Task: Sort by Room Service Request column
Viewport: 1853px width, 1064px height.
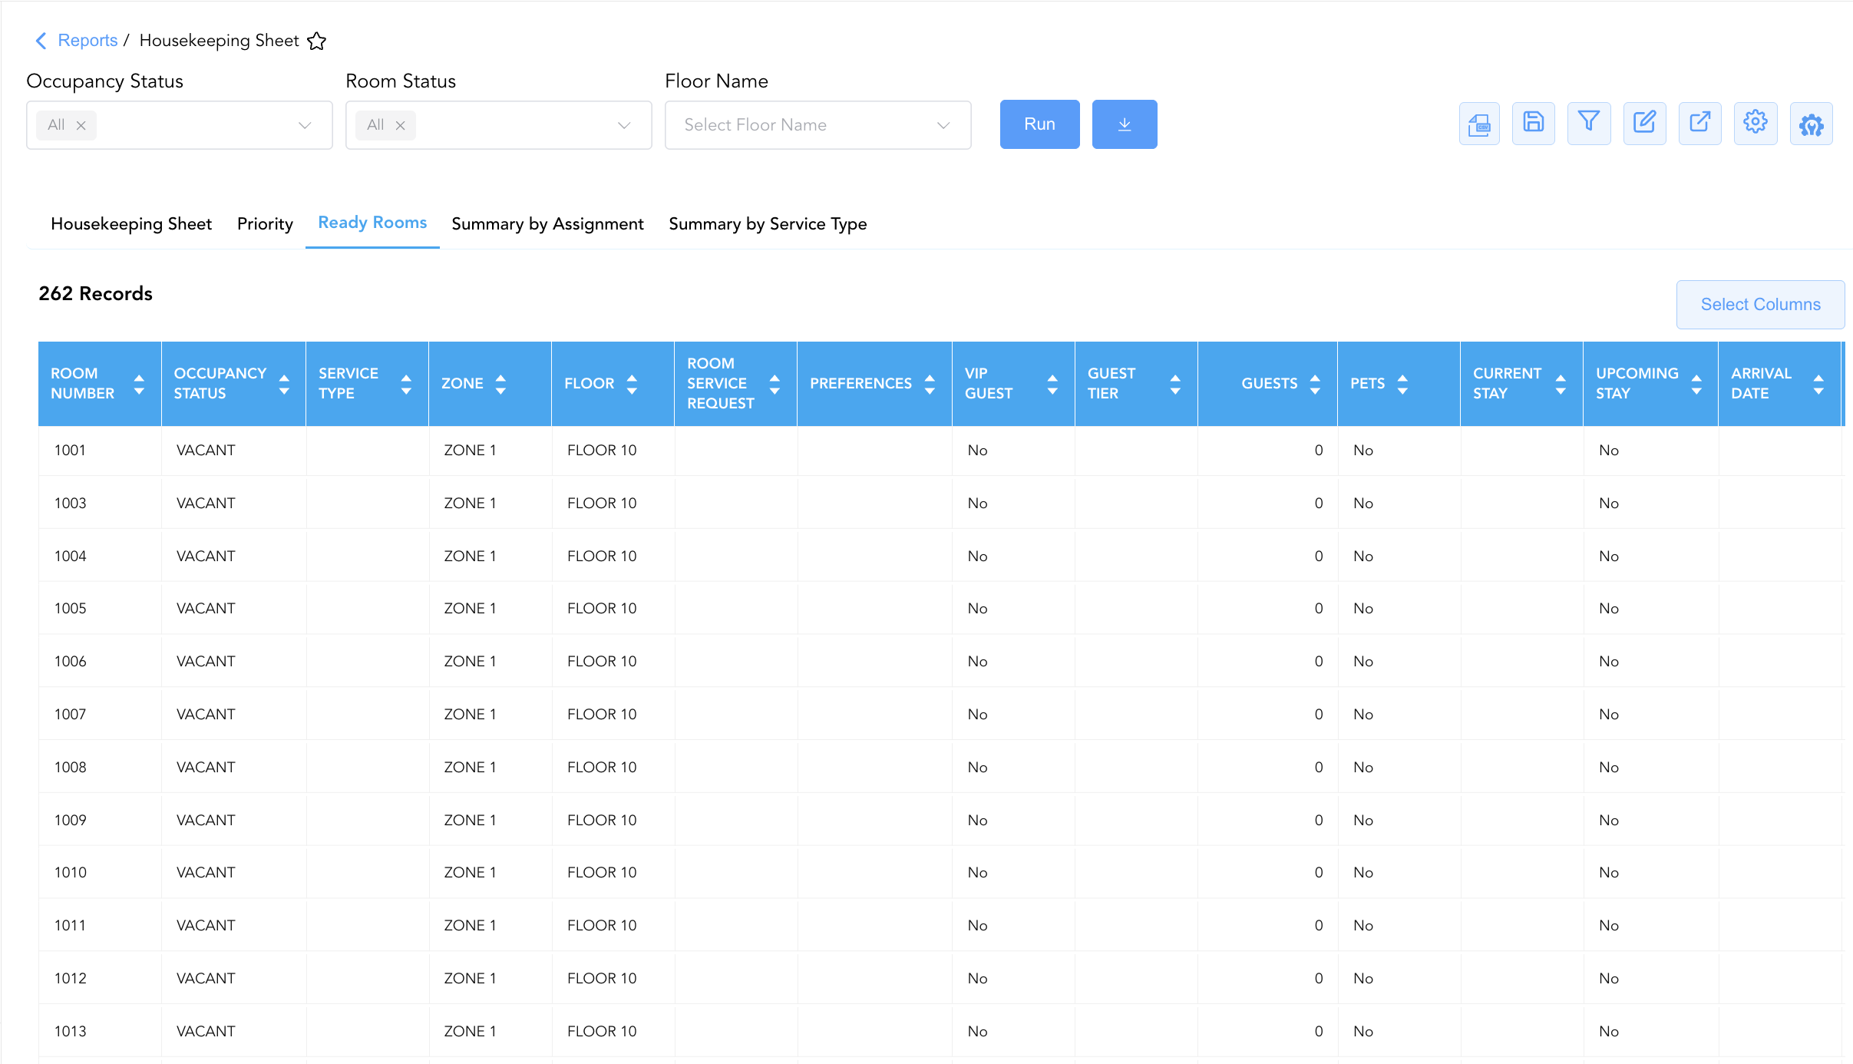Action: pyautogui.click(x=775, y=384)
